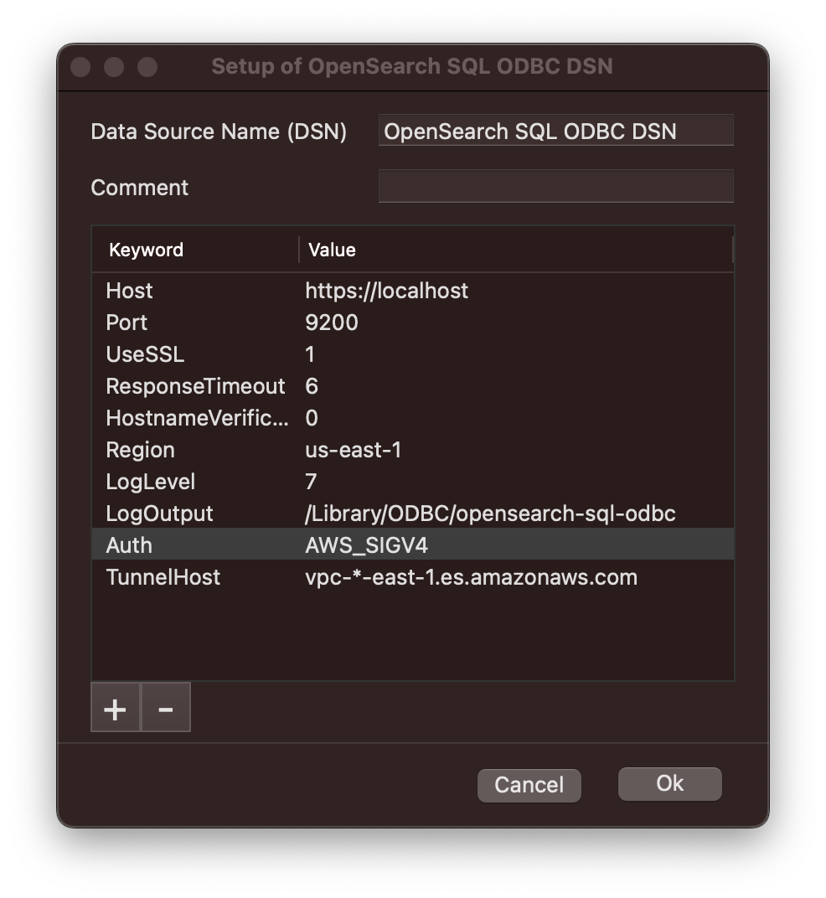Click the Keyword column header

[x=147, y=250]
